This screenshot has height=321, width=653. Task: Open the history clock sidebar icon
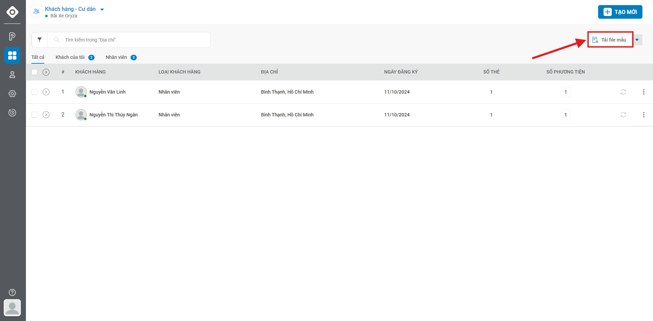(12, 113)
